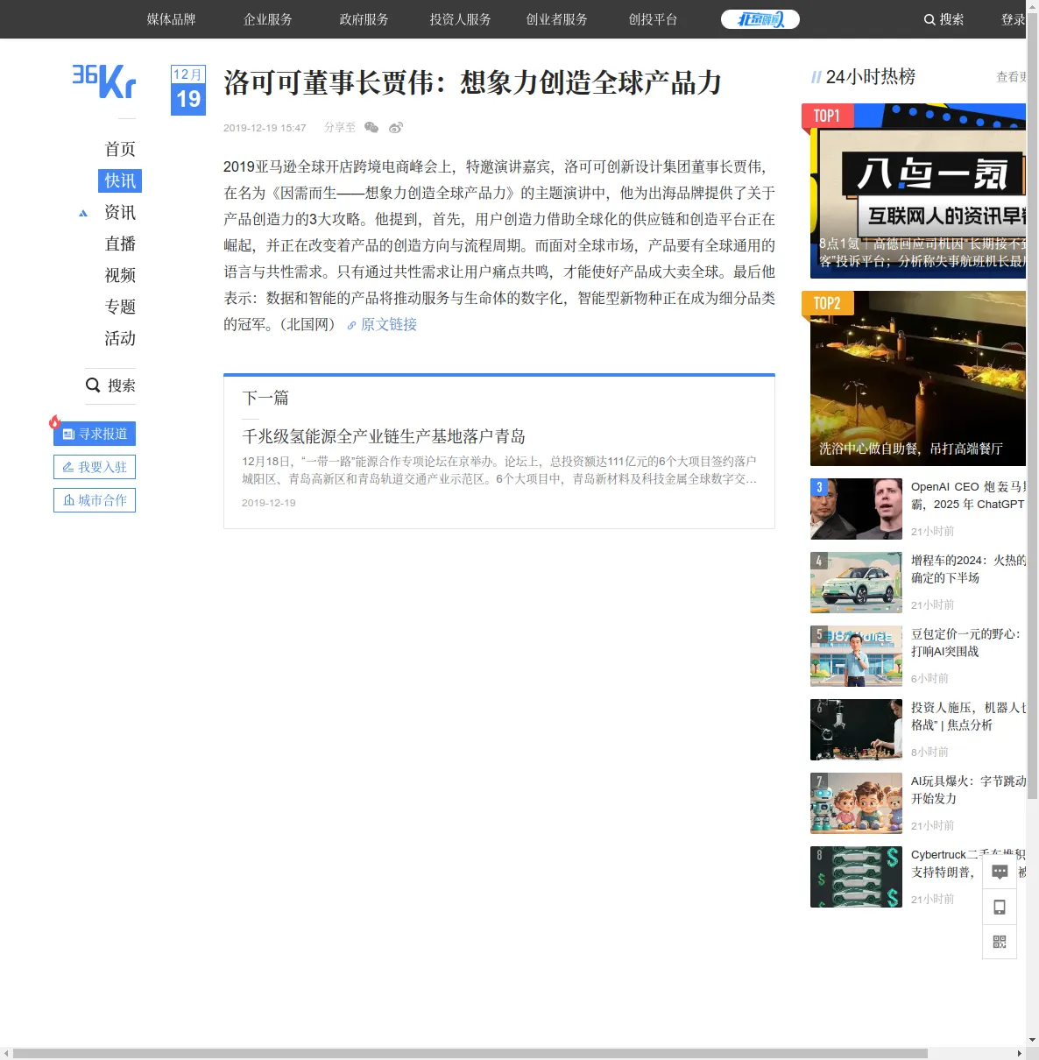Select 资讯 in left sidebar
1039x1060 pixels.
tap(120, 212)
